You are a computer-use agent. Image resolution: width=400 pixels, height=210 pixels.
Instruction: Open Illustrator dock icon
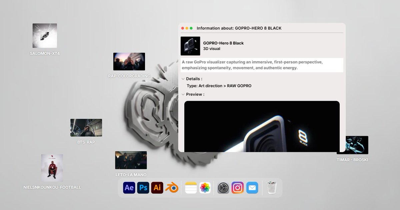tap(157, 188)
